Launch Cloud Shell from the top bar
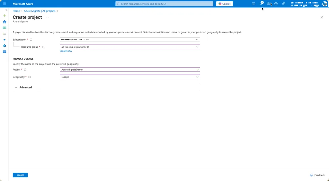This screenshot has height=181, width=329. [253, 4]
